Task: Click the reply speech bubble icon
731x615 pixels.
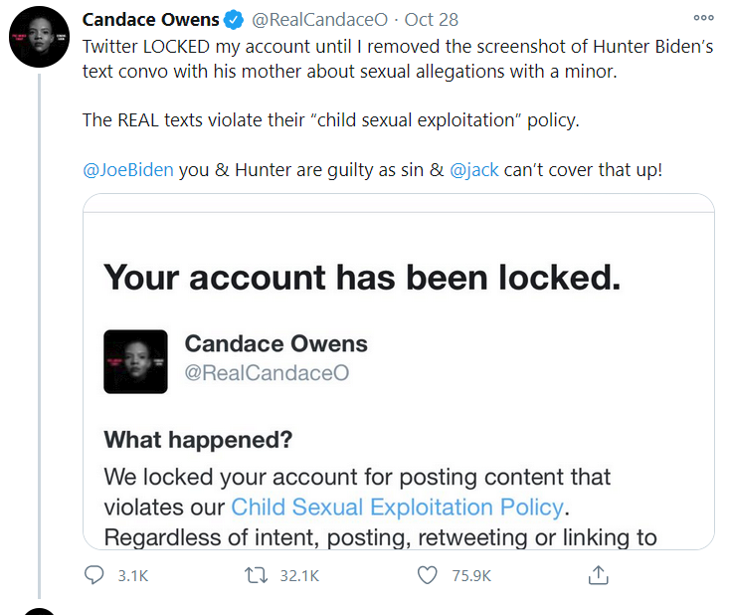Action: click(x=93, y=575)
